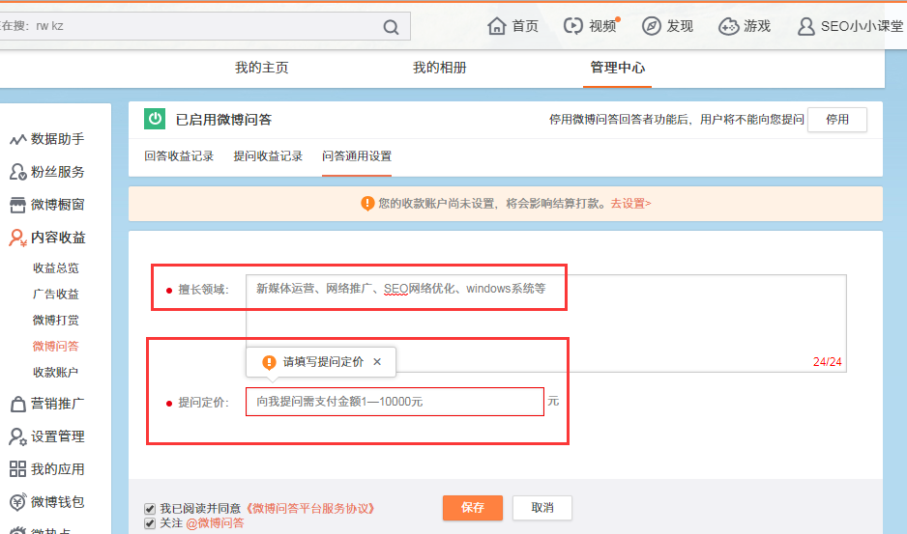
Task: Switch to 我的相册 tab
Action: [440, 68]
